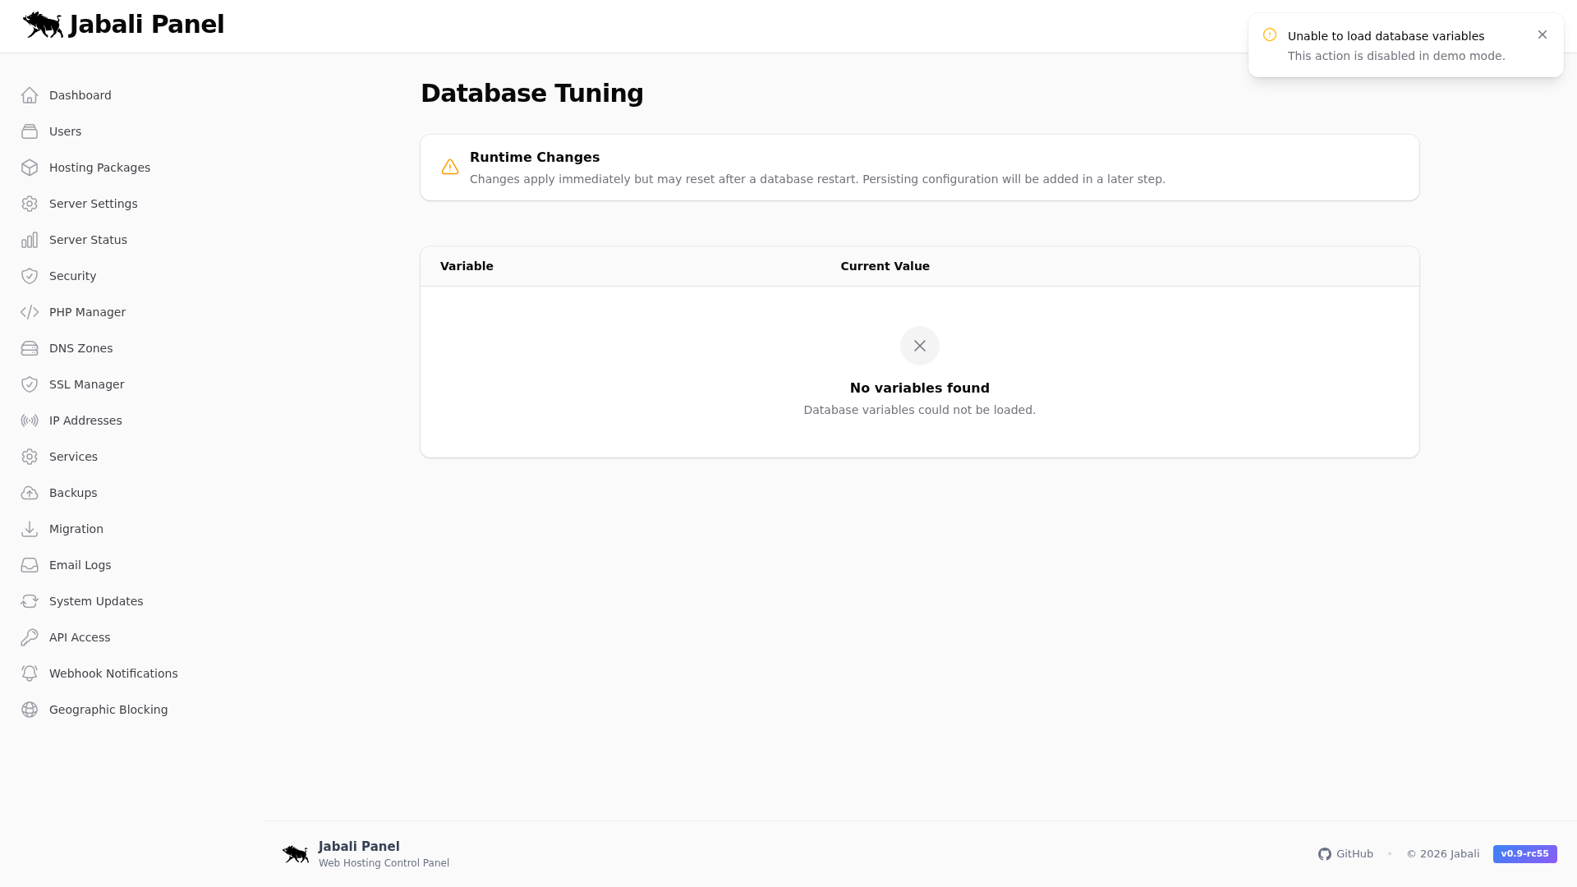The height and width of the screenshot is (887, 1577).
Task: Open Users via the sidebar icon
Action: pos(30,131)
